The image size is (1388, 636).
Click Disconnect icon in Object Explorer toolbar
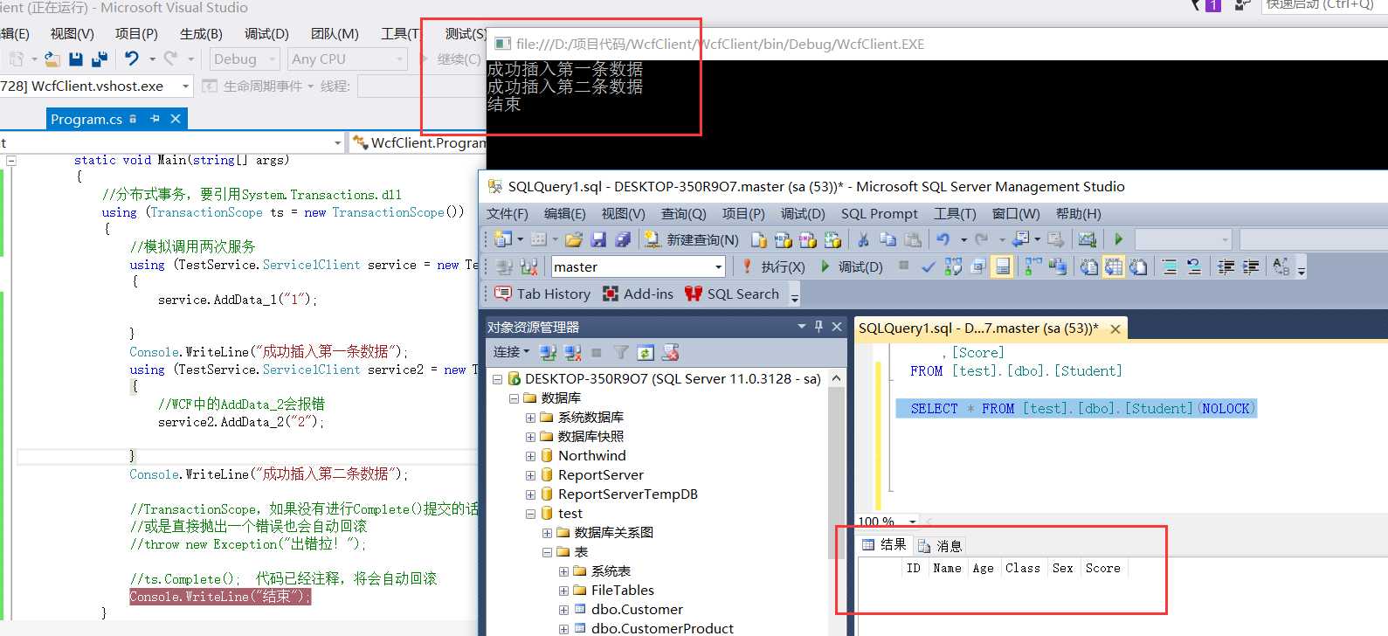572,353
